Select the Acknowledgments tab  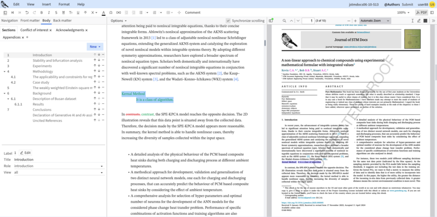[x=70, y=30]
